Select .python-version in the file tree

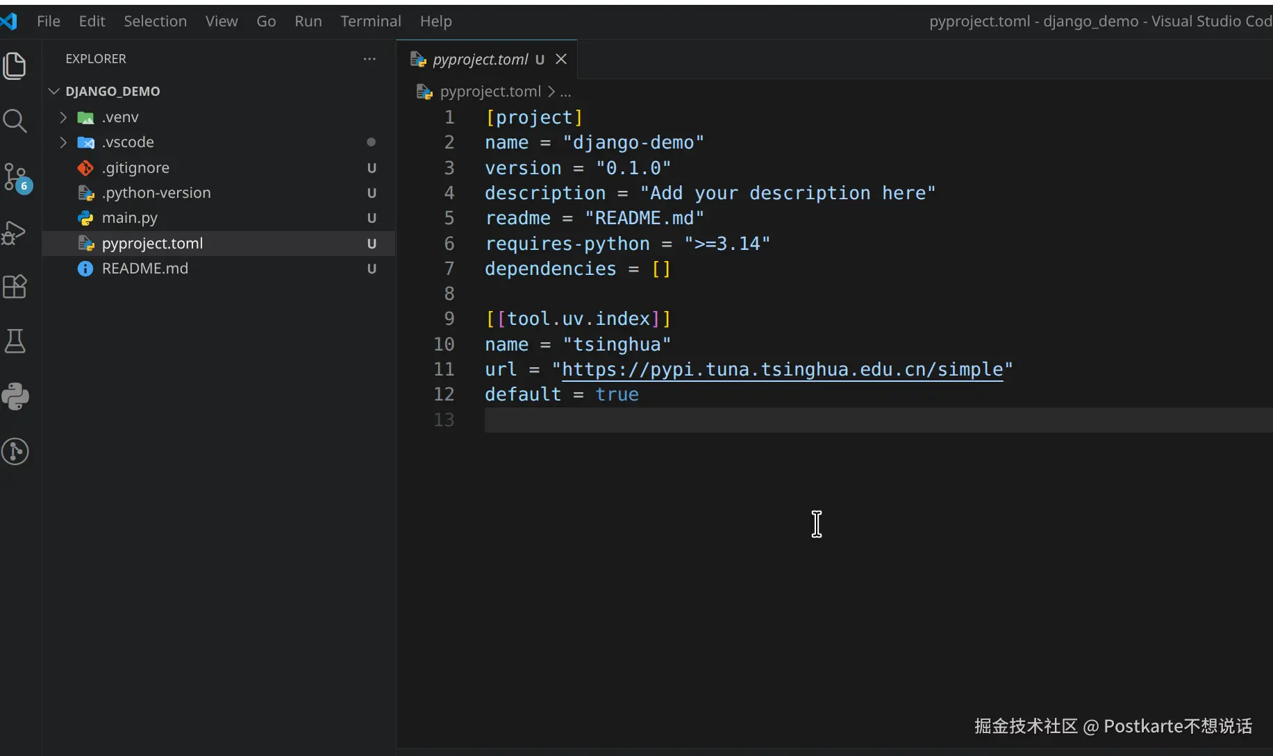219,193
